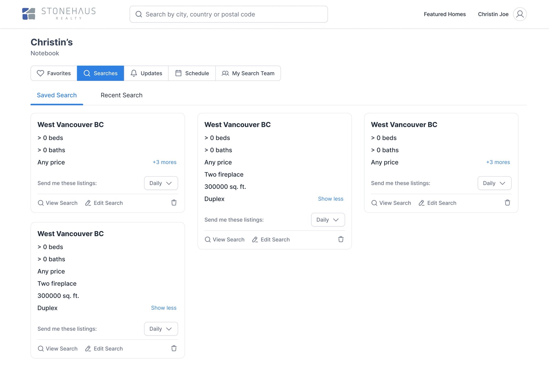549x370 pixels.
Task: Click 'Two fireplace' in the bottom-left card
Action: point(57,283)
